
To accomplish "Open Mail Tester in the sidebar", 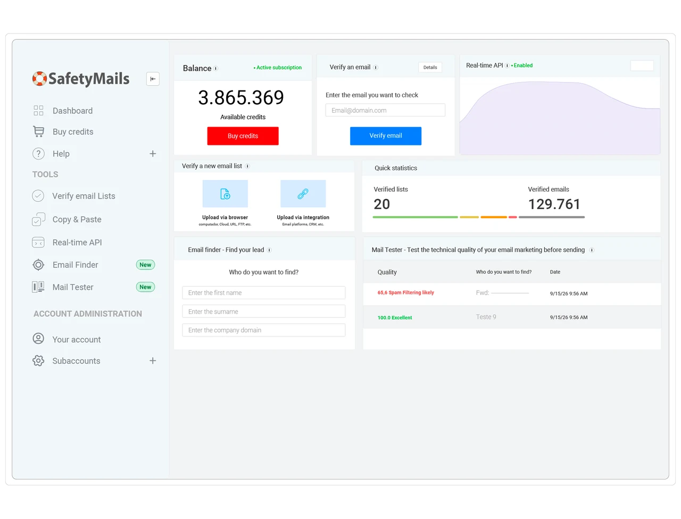I will coord(73,287).
